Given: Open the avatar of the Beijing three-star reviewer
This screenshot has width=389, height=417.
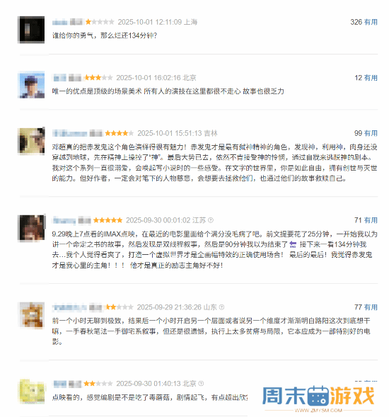Looking at the screenshot, I should pyautogui.click(x=31, y=85).
